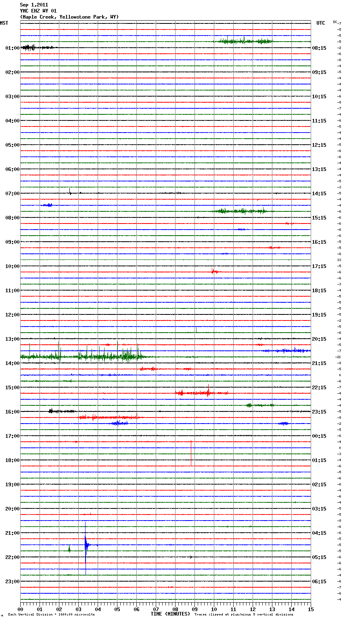Click the 11:15 UTC time label
The width and height of the screenshot is (343, 620).
pyautogui.click(x=319, y=121)
